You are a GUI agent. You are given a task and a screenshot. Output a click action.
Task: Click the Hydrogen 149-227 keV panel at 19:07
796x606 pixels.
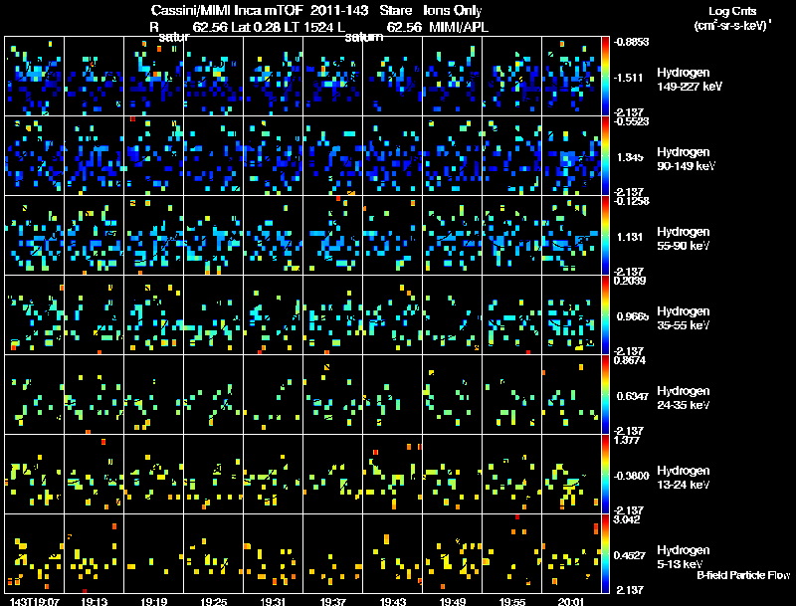point(35,77)
